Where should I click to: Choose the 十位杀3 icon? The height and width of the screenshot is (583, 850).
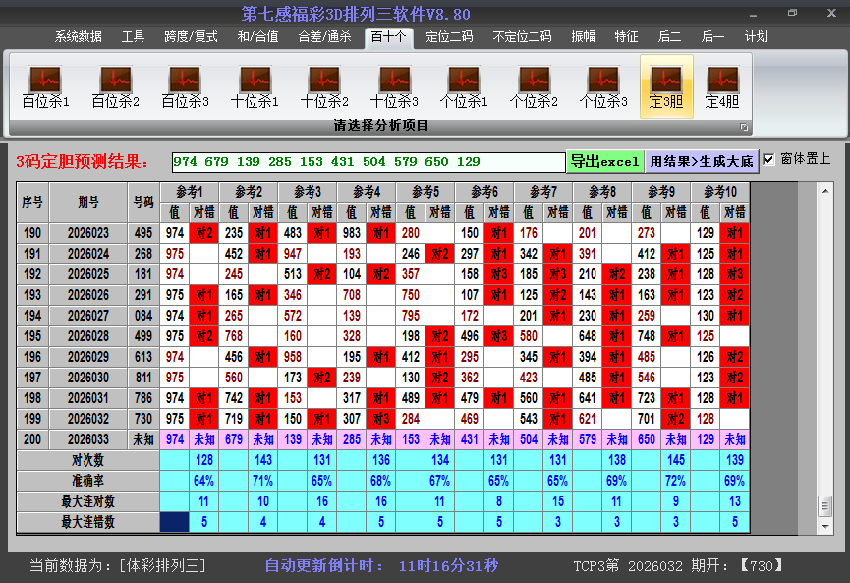[394, 87]
